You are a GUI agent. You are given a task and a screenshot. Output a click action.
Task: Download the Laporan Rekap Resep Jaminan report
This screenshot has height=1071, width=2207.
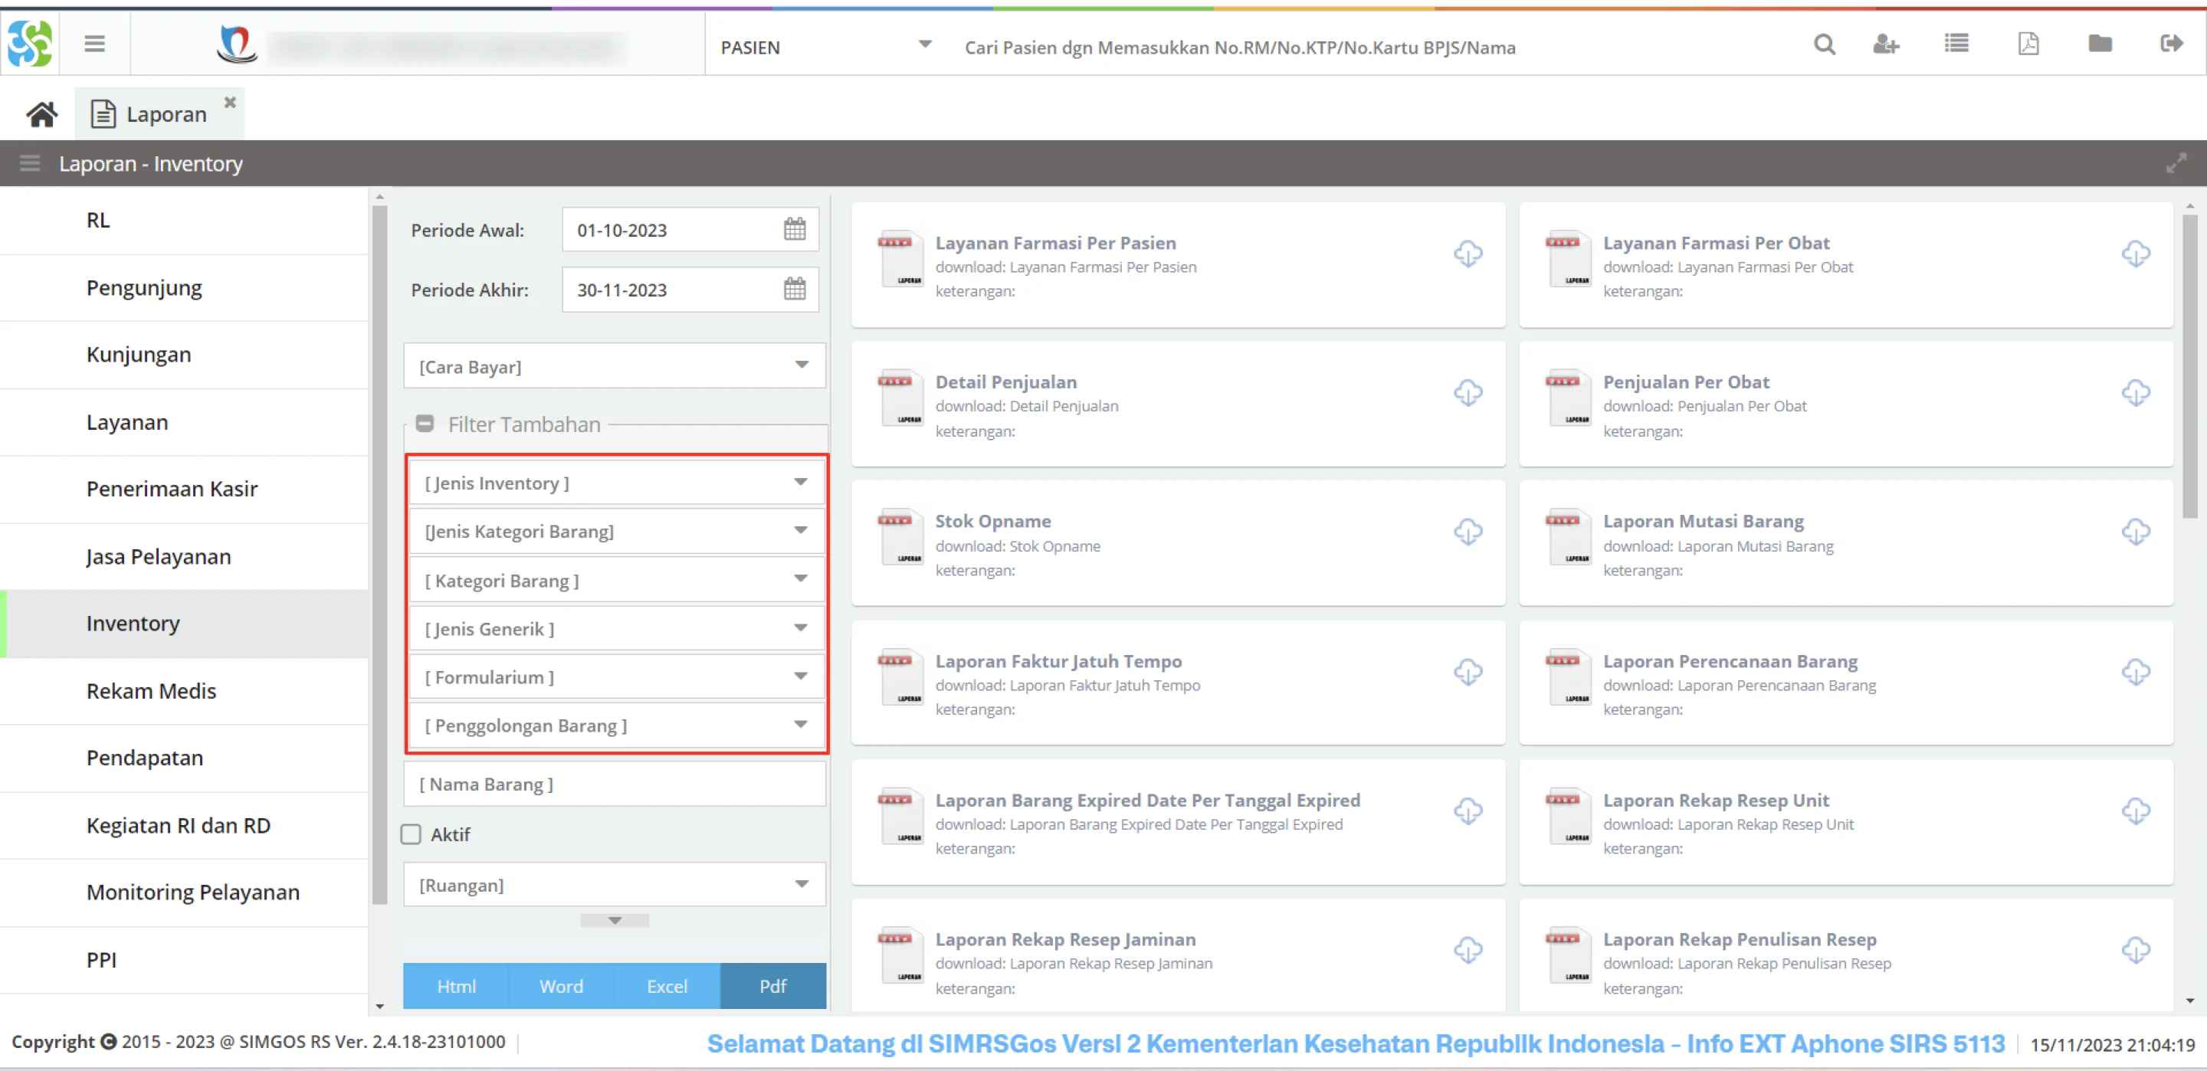(x=1468, y=949)
